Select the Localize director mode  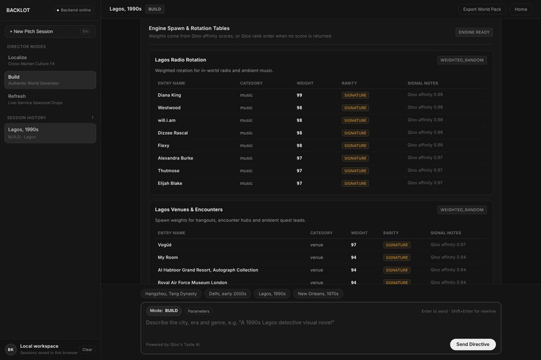tap(50, 60)
